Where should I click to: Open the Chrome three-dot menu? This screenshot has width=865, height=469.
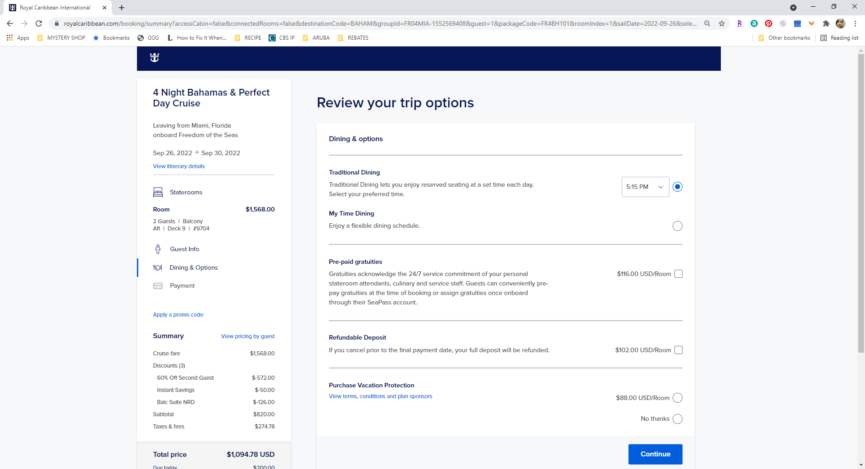(x=855, y=23)
